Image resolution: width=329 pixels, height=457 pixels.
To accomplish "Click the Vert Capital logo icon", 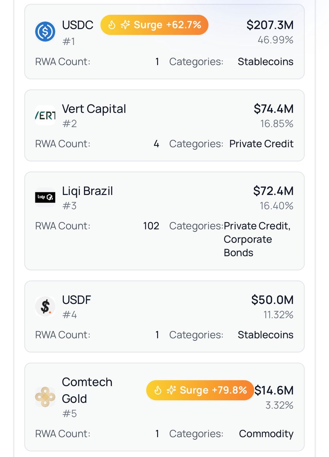I will (45, 115).
